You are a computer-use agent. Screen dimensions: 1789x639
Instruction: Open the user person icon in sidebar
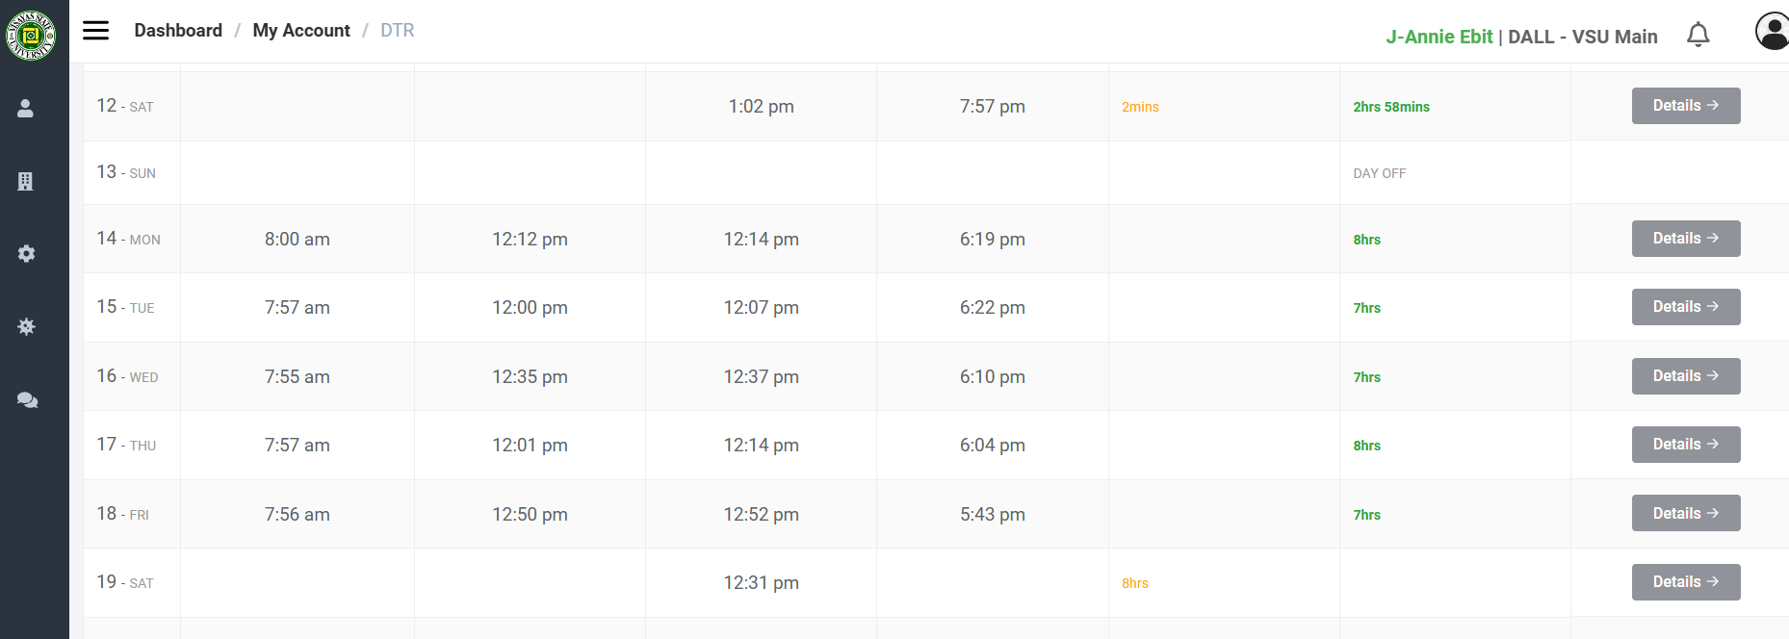[26, 109]
